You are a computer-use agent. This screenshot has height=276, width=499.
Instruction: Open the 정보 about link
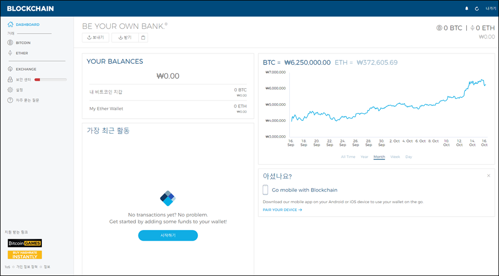(x=47, y=267)
